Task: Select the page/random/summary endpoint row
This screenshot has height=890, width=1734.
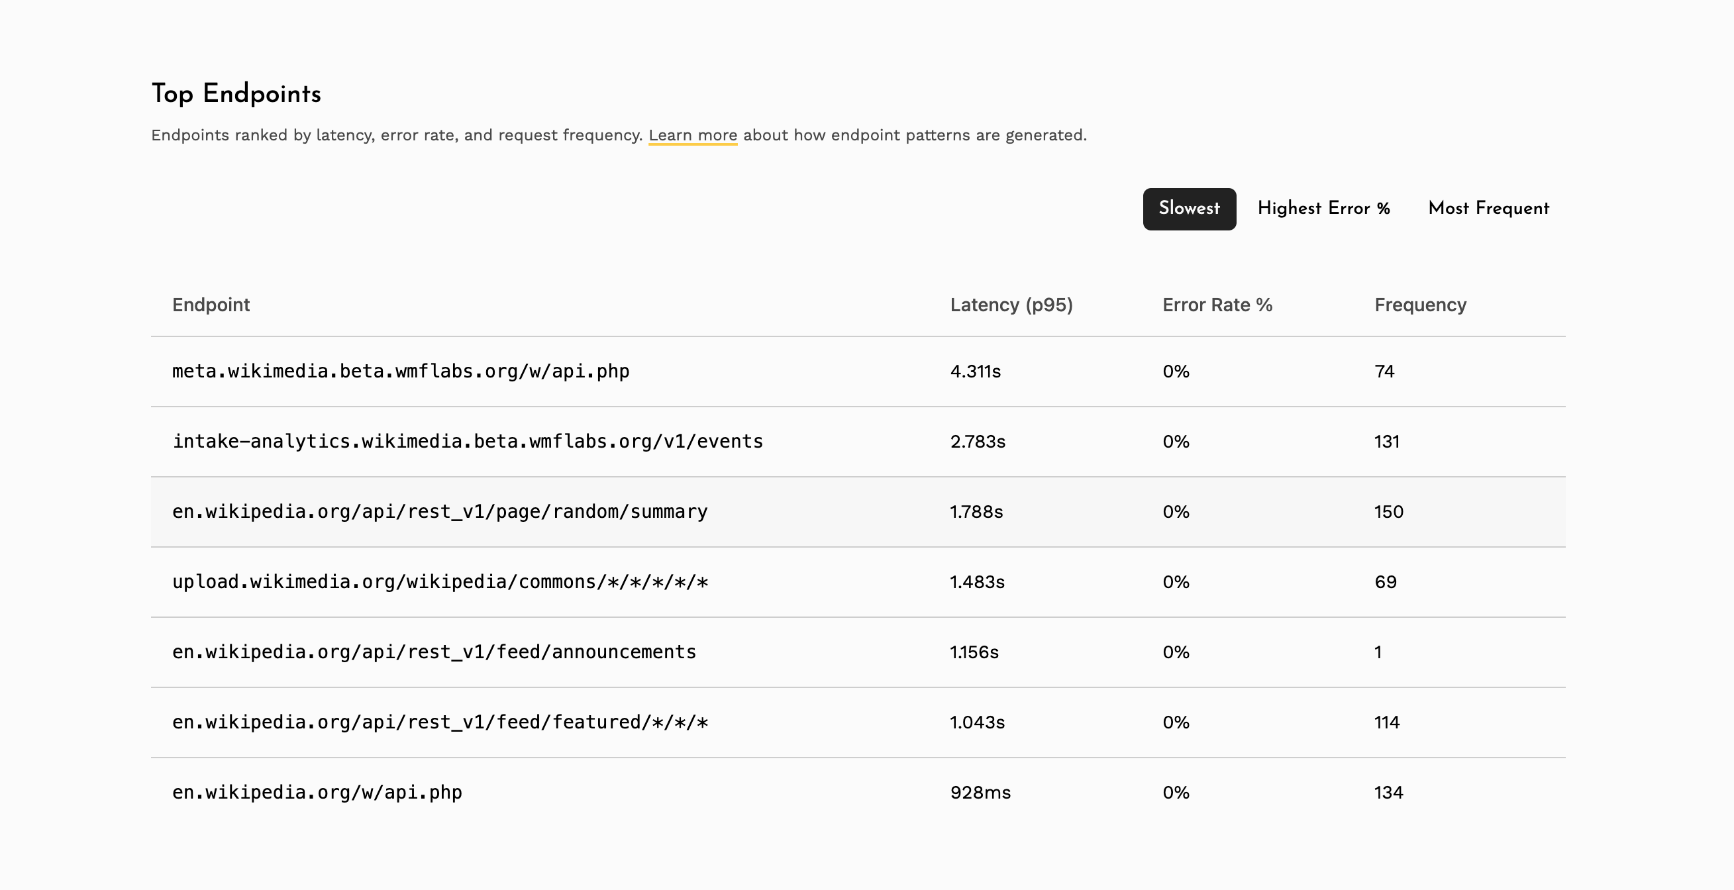Action: click(440, 512)
